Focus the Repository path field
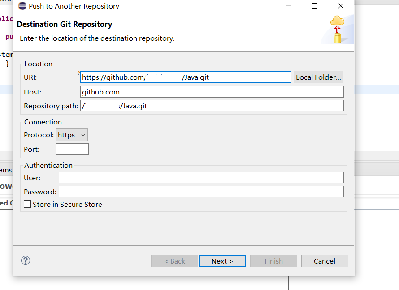 click(212, 106)
